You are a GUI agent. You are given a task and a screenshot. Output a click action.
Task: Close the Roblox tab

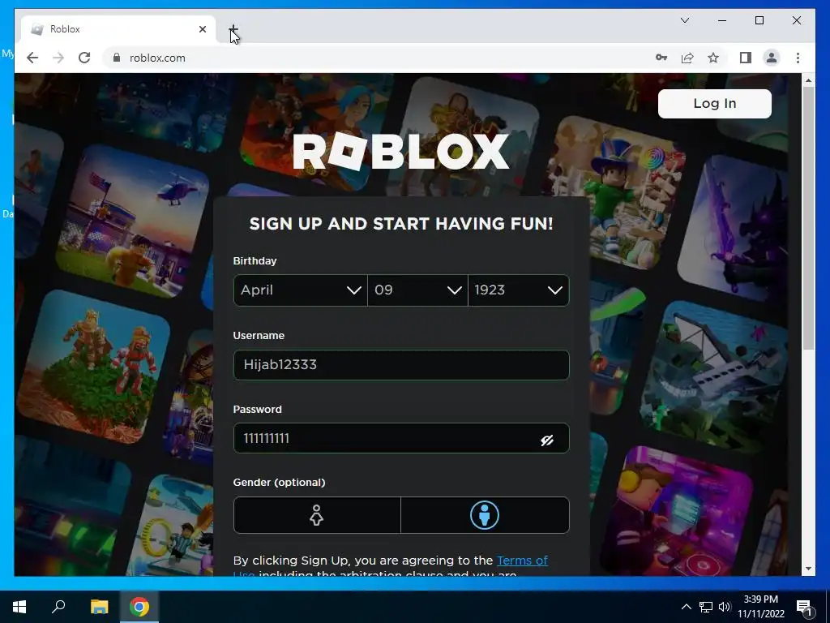[202, 29]
